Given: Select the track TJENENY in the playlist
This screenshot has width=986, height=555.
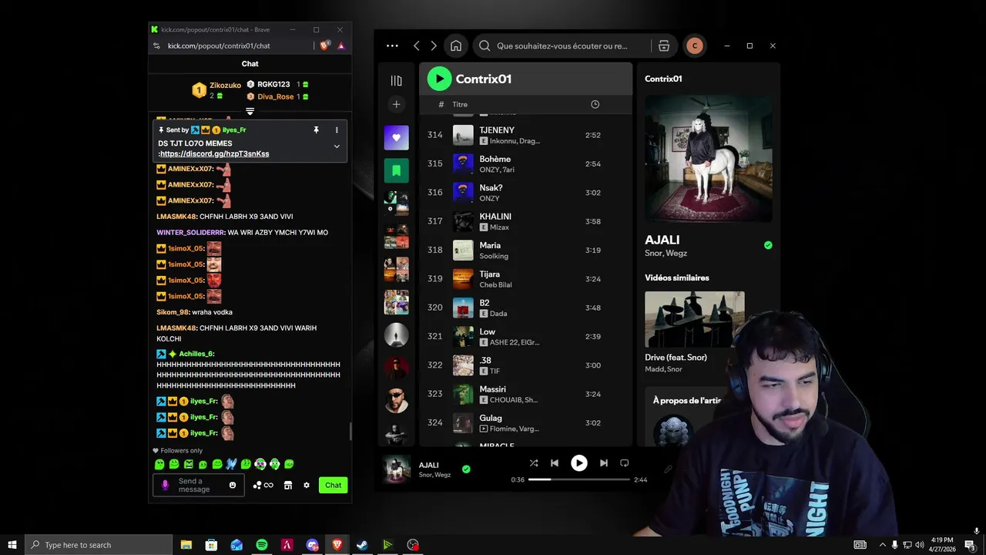Looking at the screenshot, I should (525, 135).
